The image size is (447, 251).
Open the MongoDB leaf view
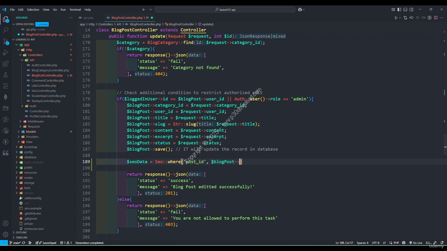pyautogui.click(x=6, y=97)
